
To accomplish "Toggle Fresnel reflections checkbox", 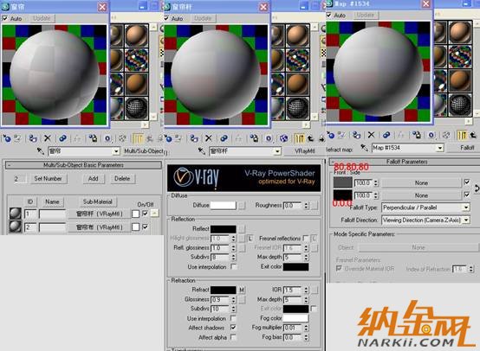I will [x=305, y=238].
